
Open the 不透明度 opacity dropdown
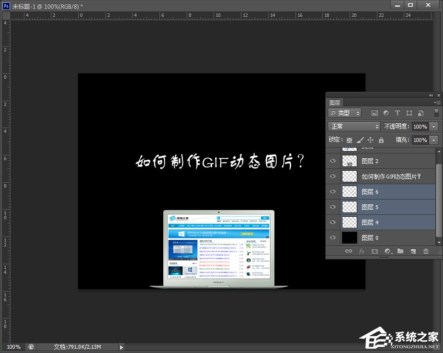pos(432,127)
